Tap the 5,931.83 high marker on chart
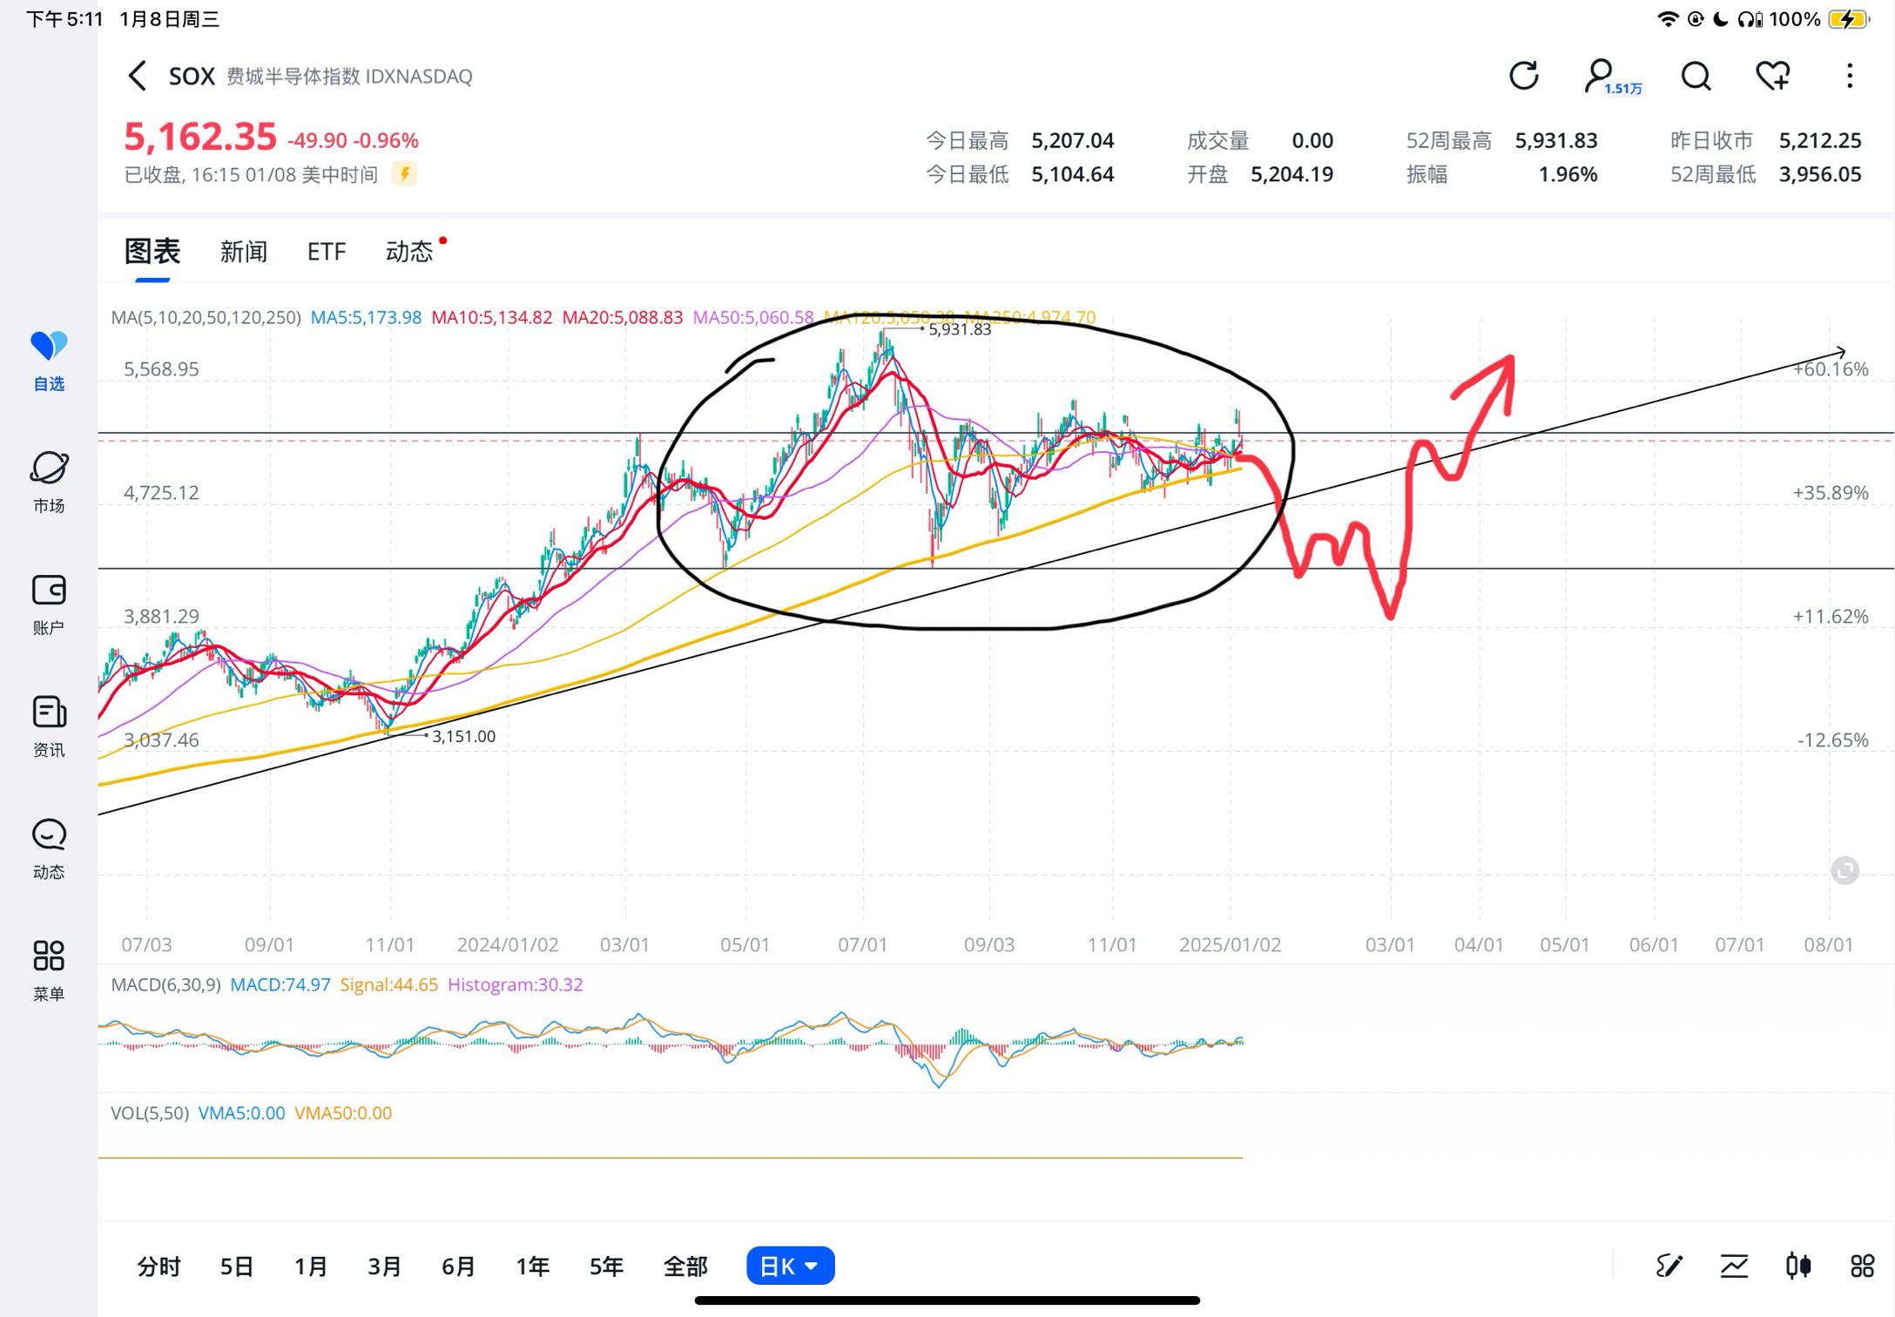 coord(959,329)
